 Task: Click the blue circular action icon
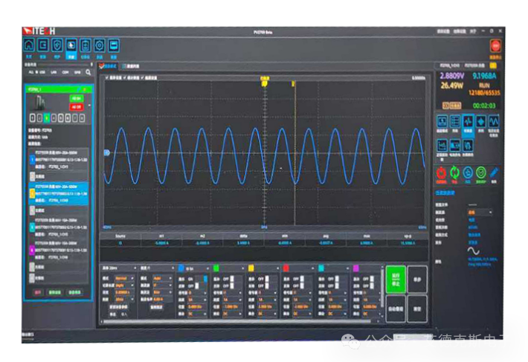click(468, 173)
